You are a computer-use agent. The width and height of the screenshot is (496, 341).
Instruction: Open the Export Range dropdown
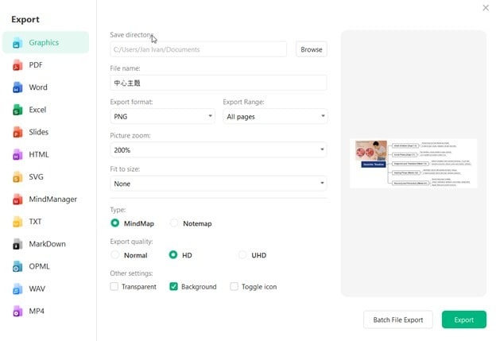point(275,116)
